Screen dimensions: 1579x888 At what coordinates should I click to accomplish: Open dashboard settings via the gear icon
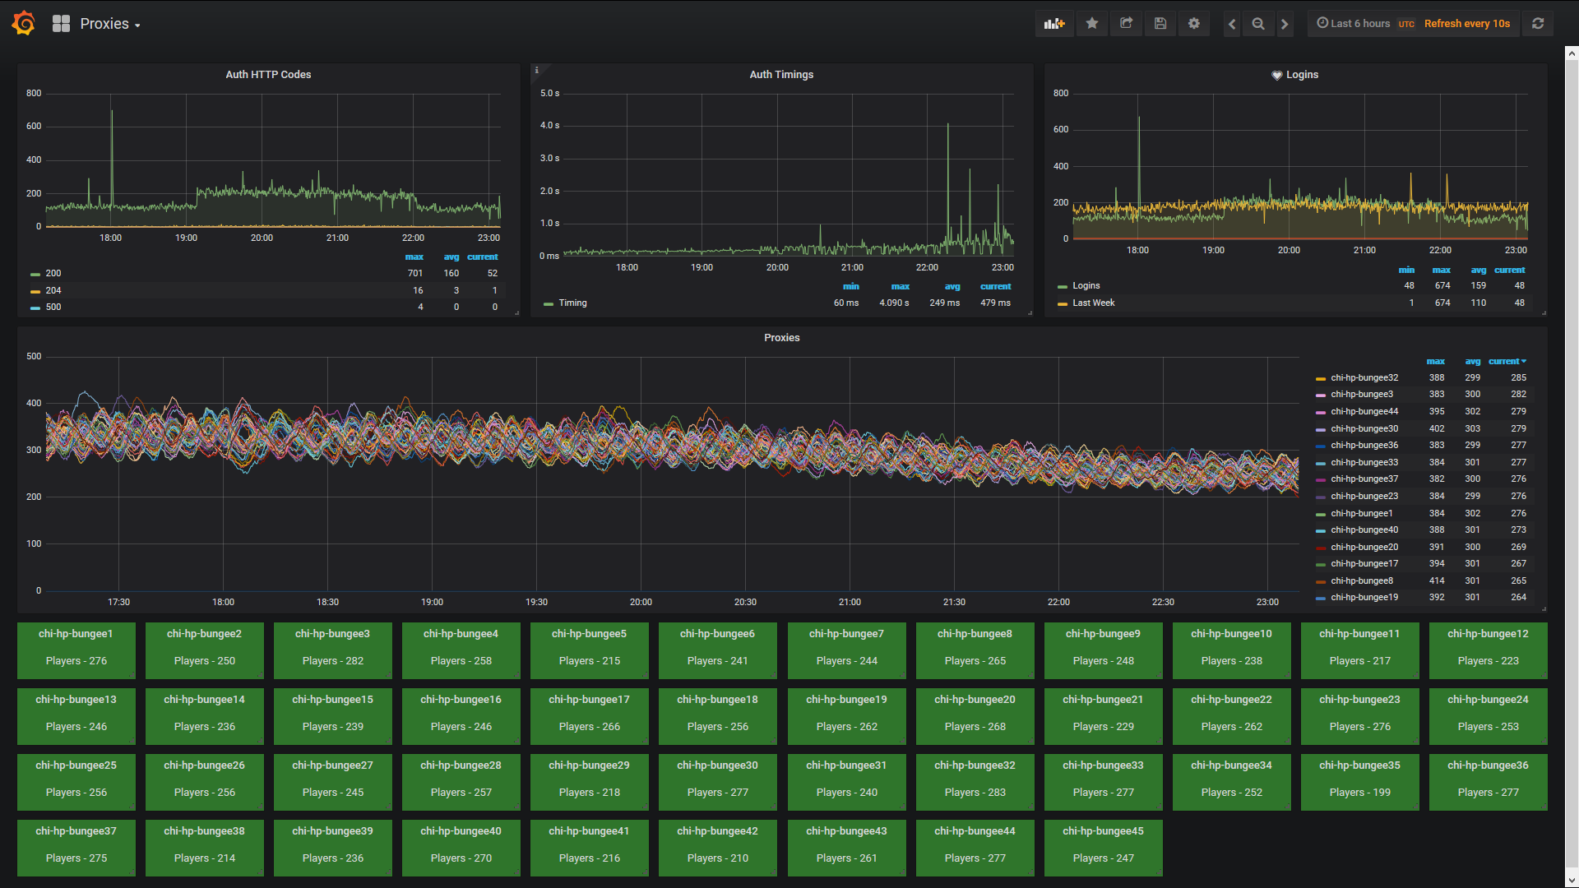tap(1194, 23)
